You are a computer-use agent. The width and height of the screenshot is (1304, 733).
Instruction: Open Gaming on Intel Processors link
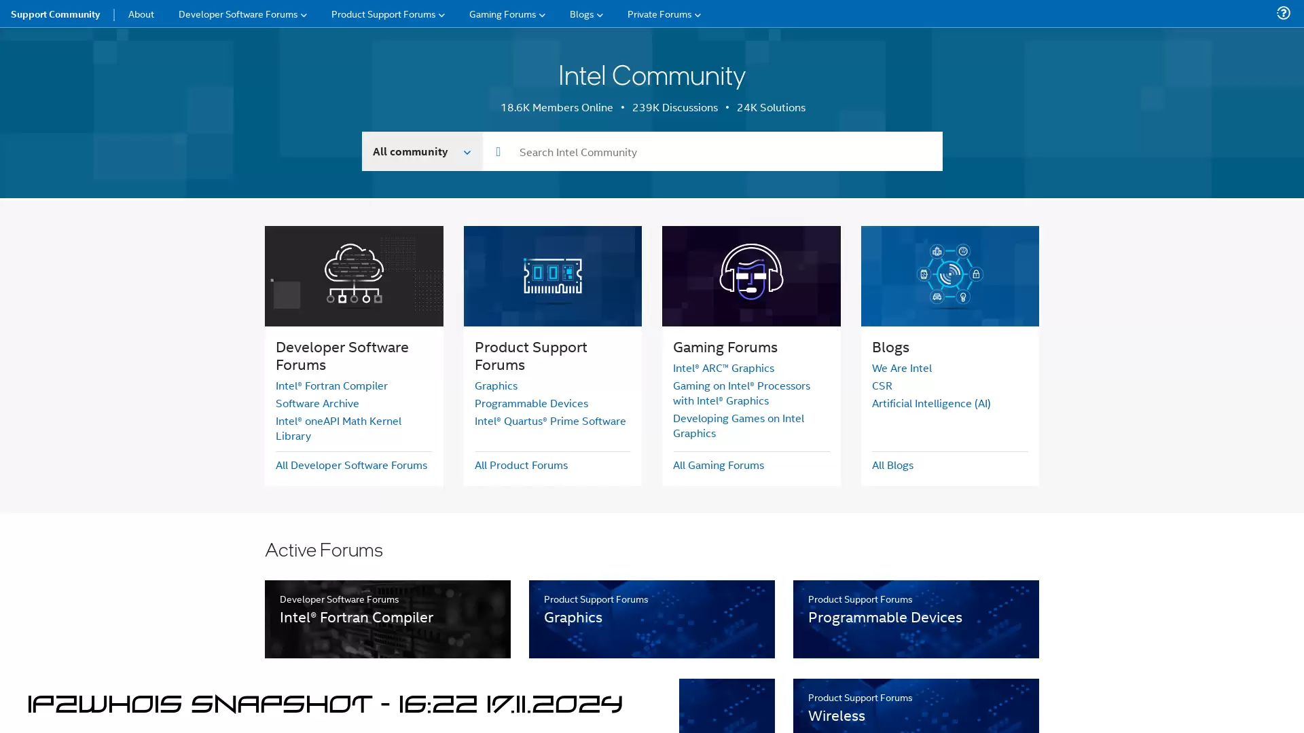point(741,393)
